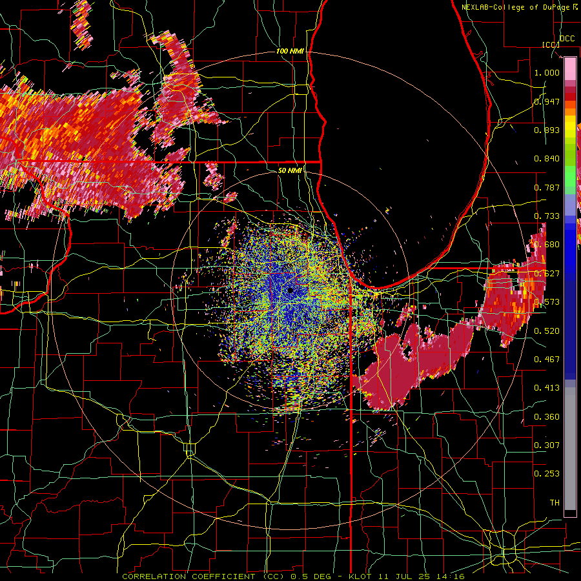Screen dimensions: 581x581
Task: Select the 0.413 scale value
Action: click(x=547, y=387)
